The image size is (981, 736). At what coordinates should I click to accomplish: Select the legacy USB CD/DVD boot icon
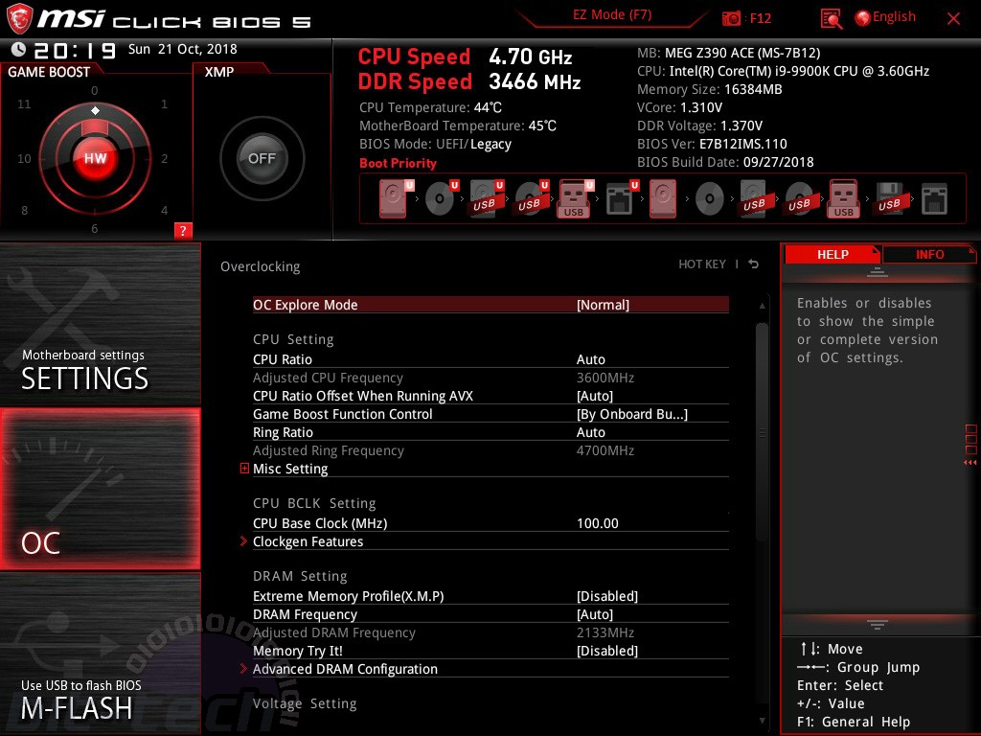pyautogui.click(x=799, y=199)
